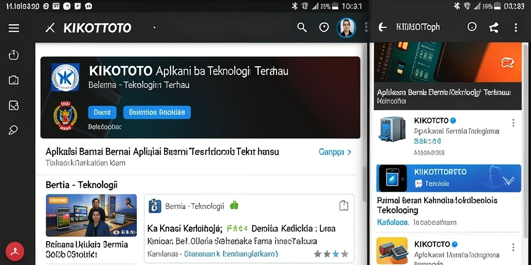Click Bluetooth icon in left status bar
The width and height of the screenshot is (531, 265).
pos(295,6)
